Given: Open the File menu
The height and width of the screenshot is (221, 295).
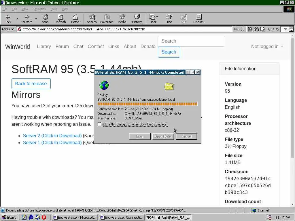Looking at the screenshot, I should point(5,9).
